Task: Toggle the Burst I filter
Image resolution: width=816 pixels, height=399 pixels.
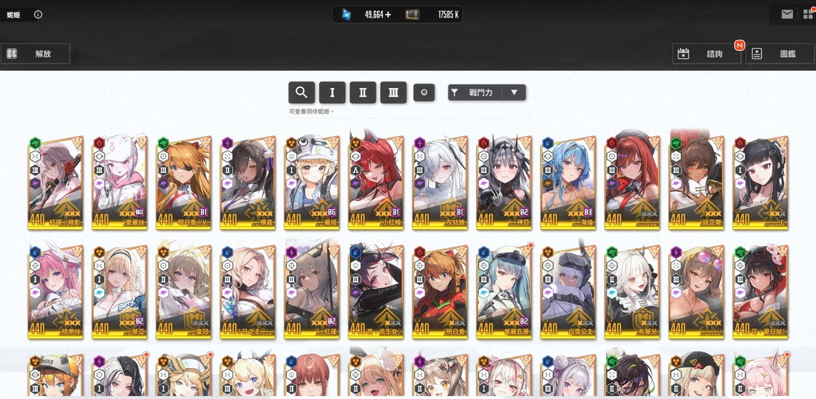Action: [x=332, y=92]
